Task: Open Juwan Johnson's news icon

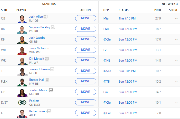Action: [52, 69]
